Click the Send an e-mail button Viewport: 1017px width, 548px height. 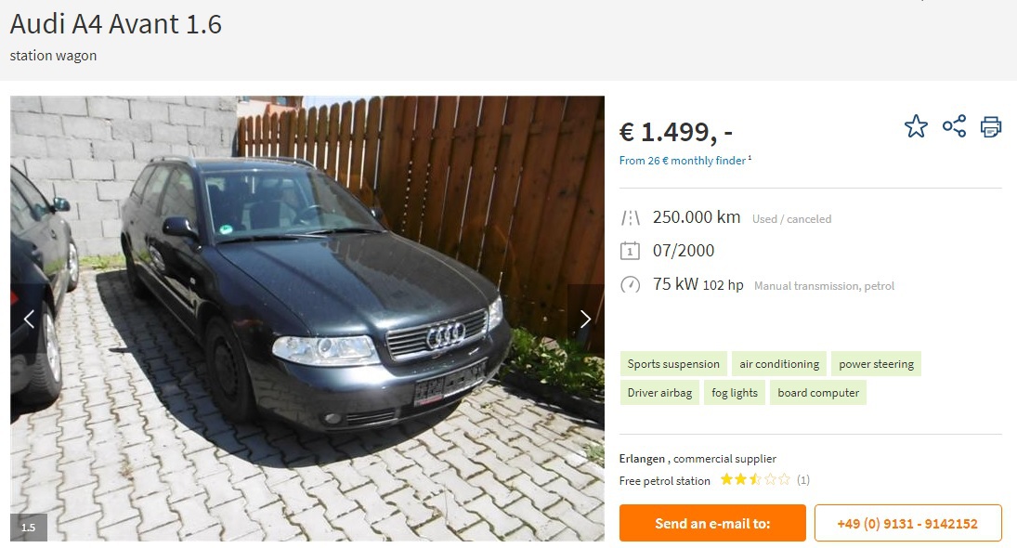point(712,523)
